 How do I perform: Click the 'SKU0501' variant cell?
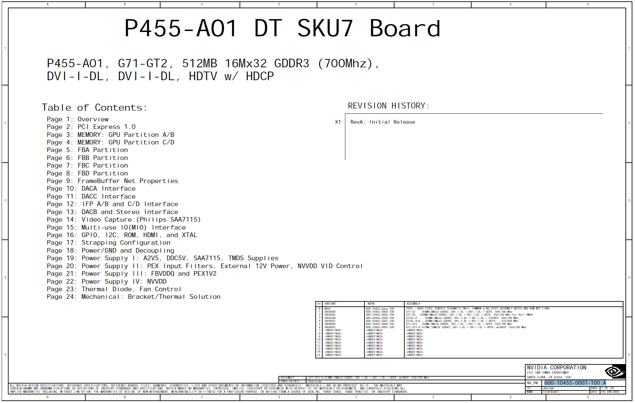click(x=330, y=321)
